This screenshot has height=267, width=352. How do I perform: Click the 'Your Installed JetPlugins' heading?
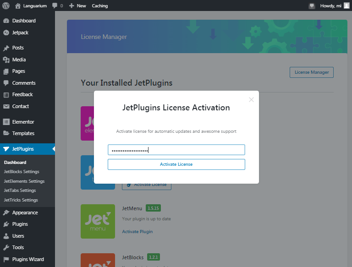(126, 83)
